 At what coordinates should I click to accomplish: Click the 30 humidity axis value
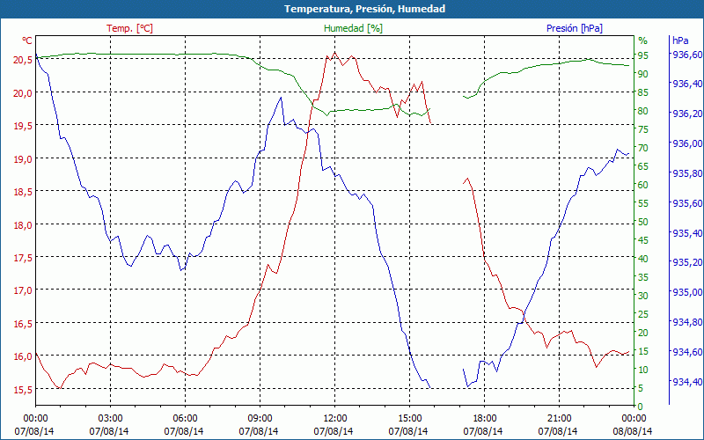(643, 296)
